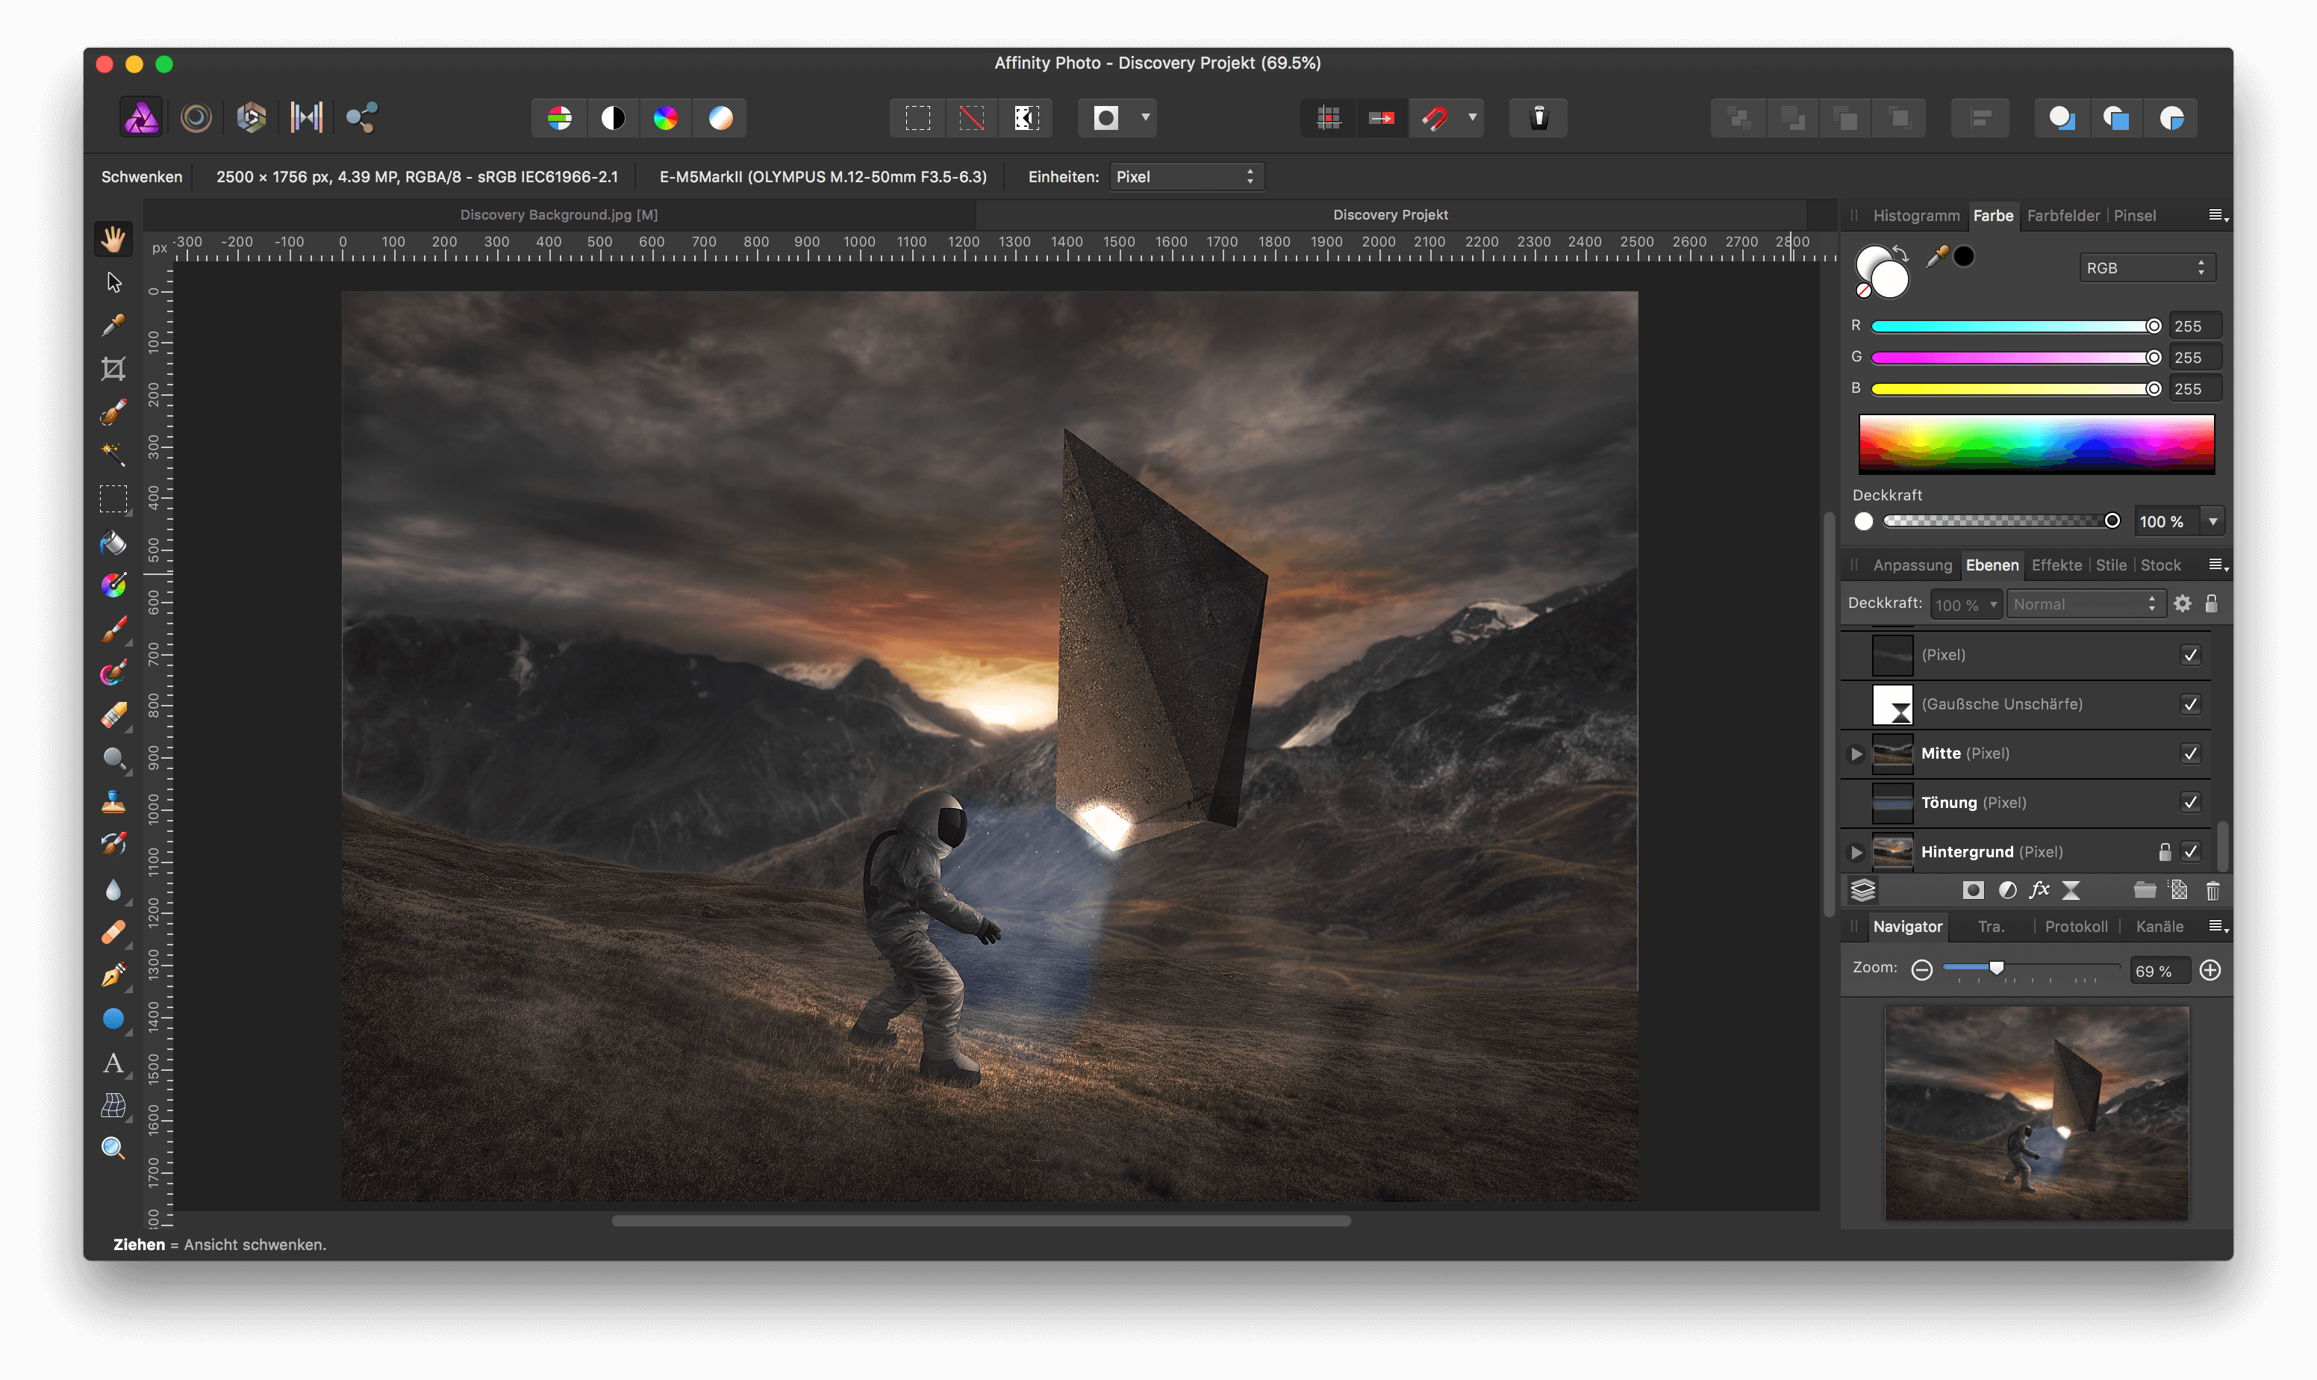Choose the Text tool

point(113,1063)
